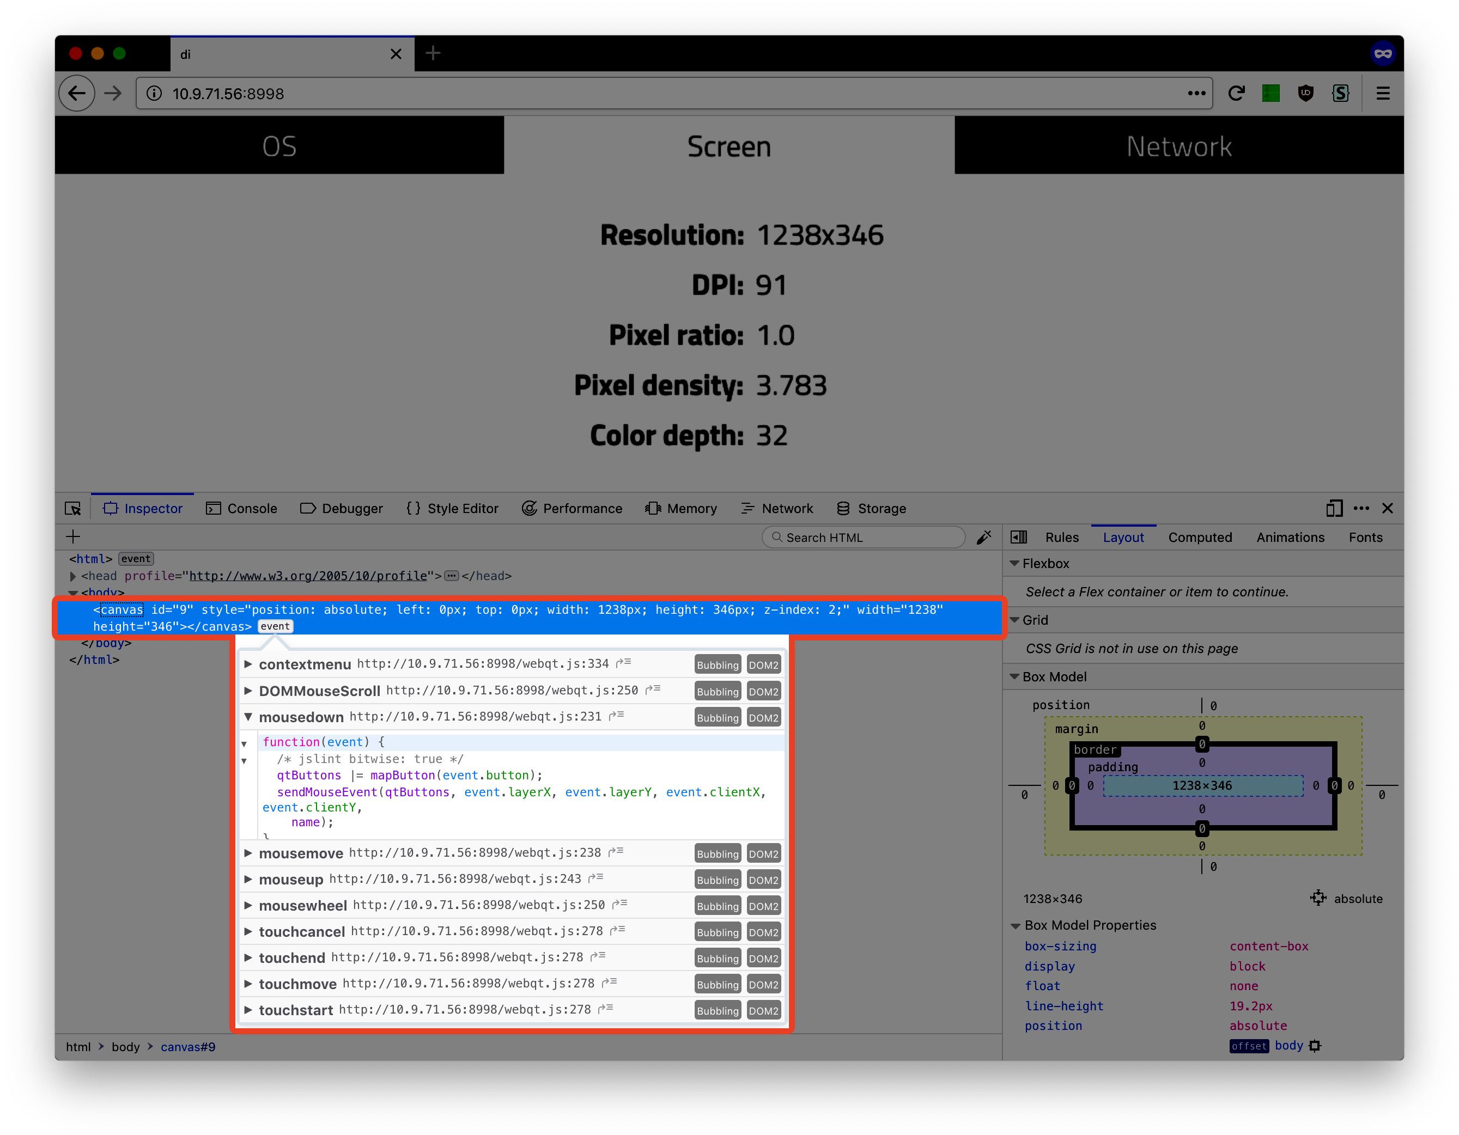Switch to the Console tab
Viewport: 1459px width, 1135px height.
click(242, 509)
